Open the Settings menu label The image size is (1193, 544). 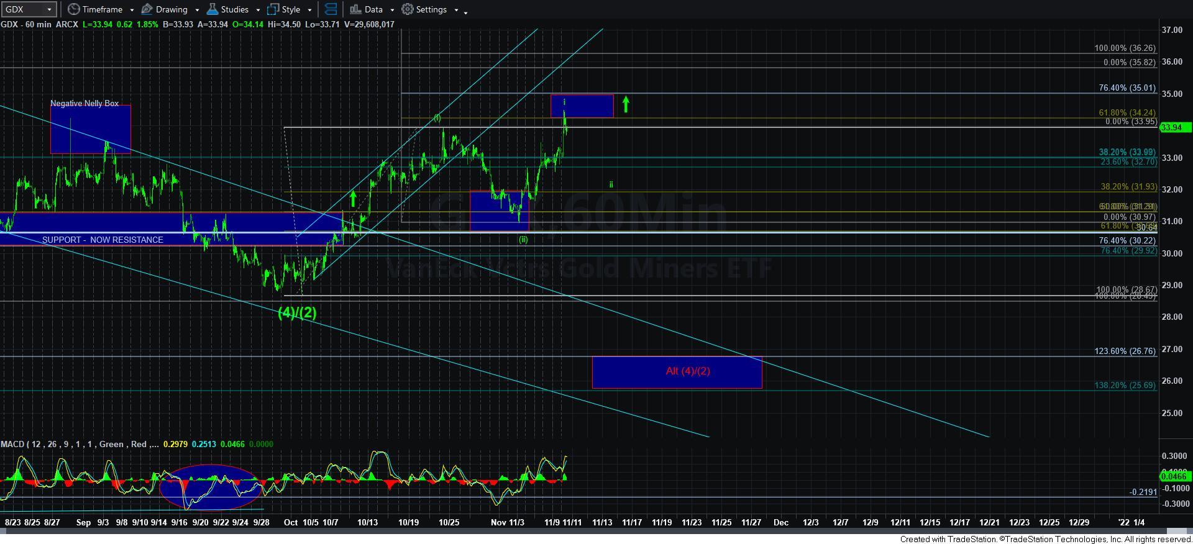[x=431, y=9]
